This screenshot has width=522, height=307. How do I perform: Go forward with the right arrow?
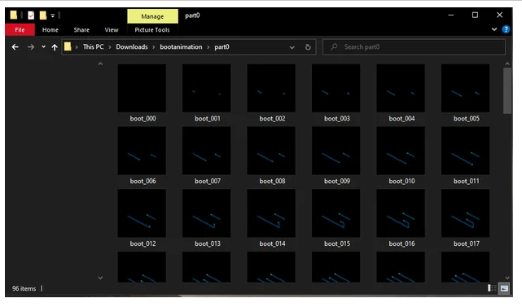(x=31, y=47)
